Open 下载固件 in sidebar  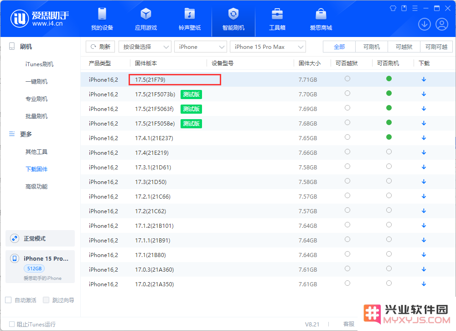pos(36,169)
